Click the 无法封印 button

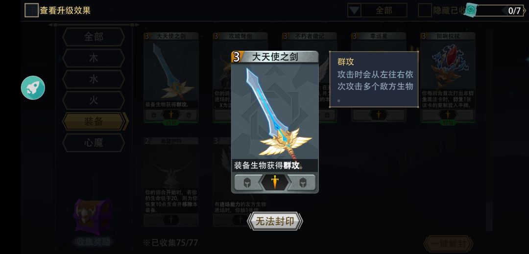[x=275, y=221]
